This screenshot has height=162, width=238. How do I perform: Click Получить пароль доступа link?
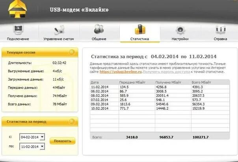166,72
